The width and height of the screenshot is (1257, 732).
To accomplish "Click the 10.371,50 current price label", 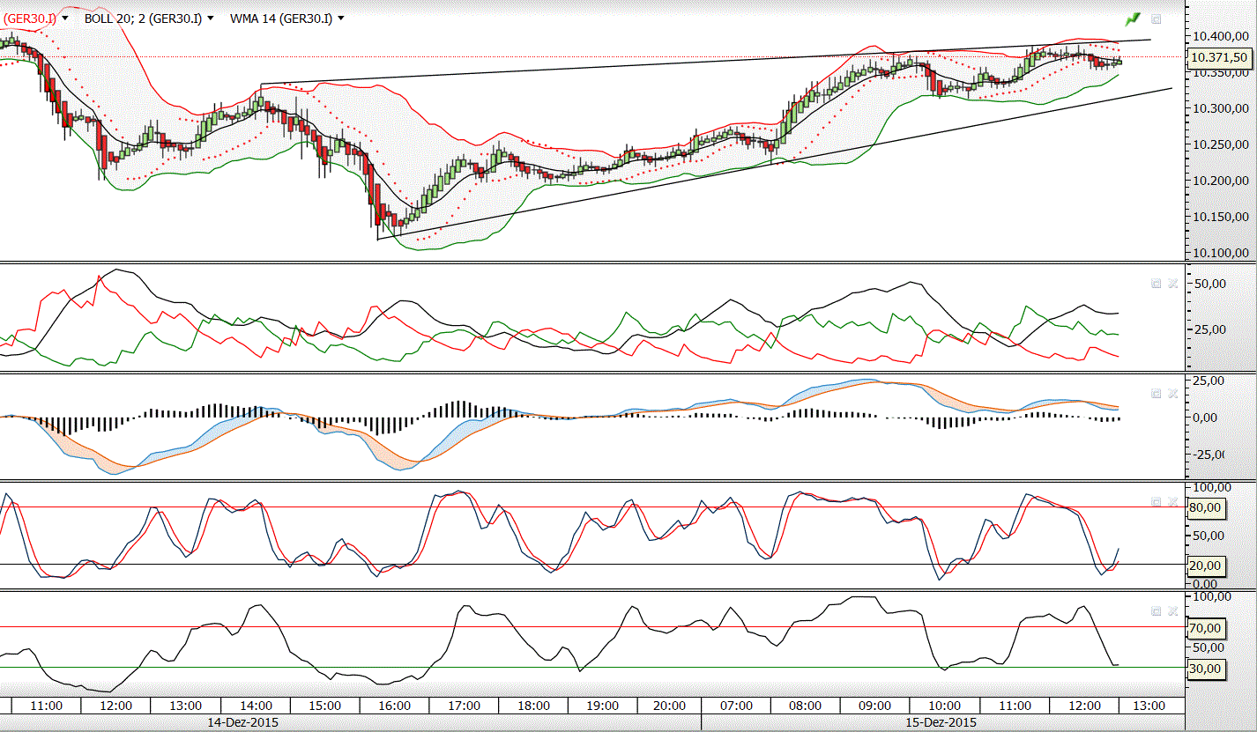I will pyautogui.click(x=1218, y=57).
